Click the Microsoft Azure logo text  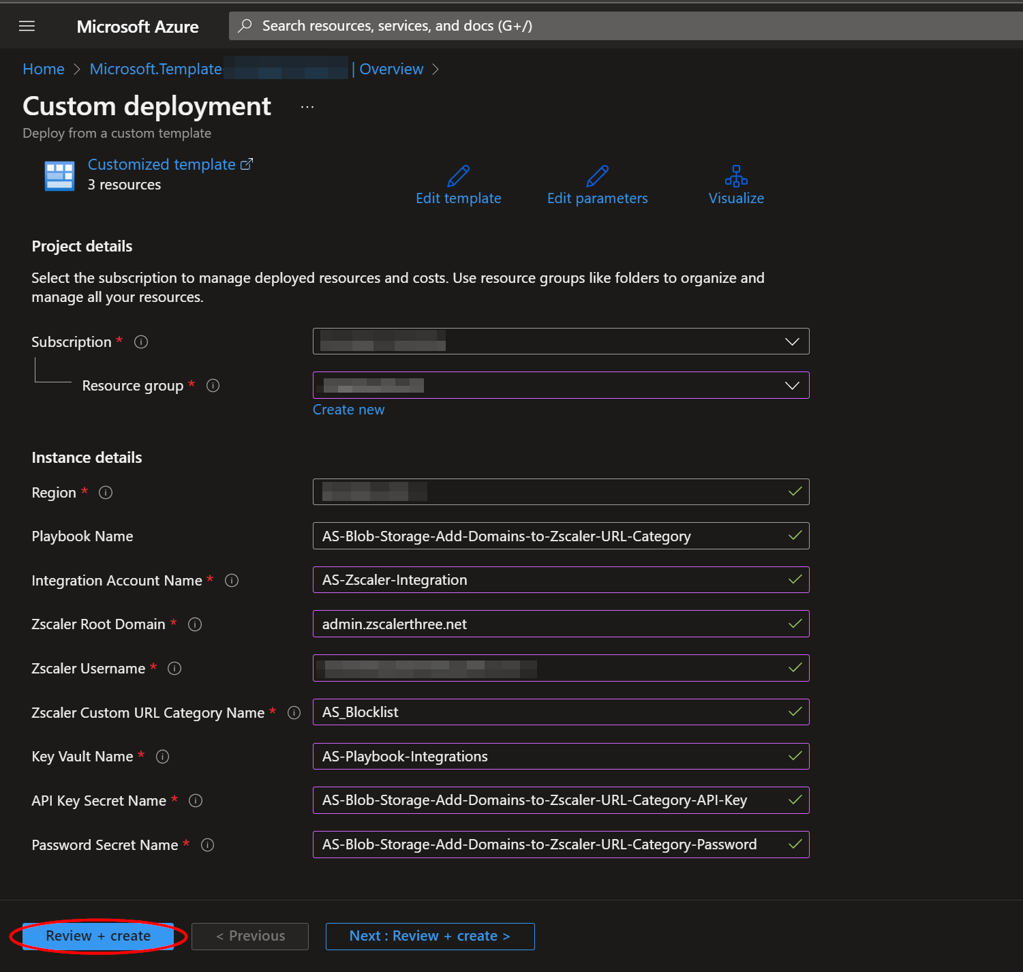point(138,27)
